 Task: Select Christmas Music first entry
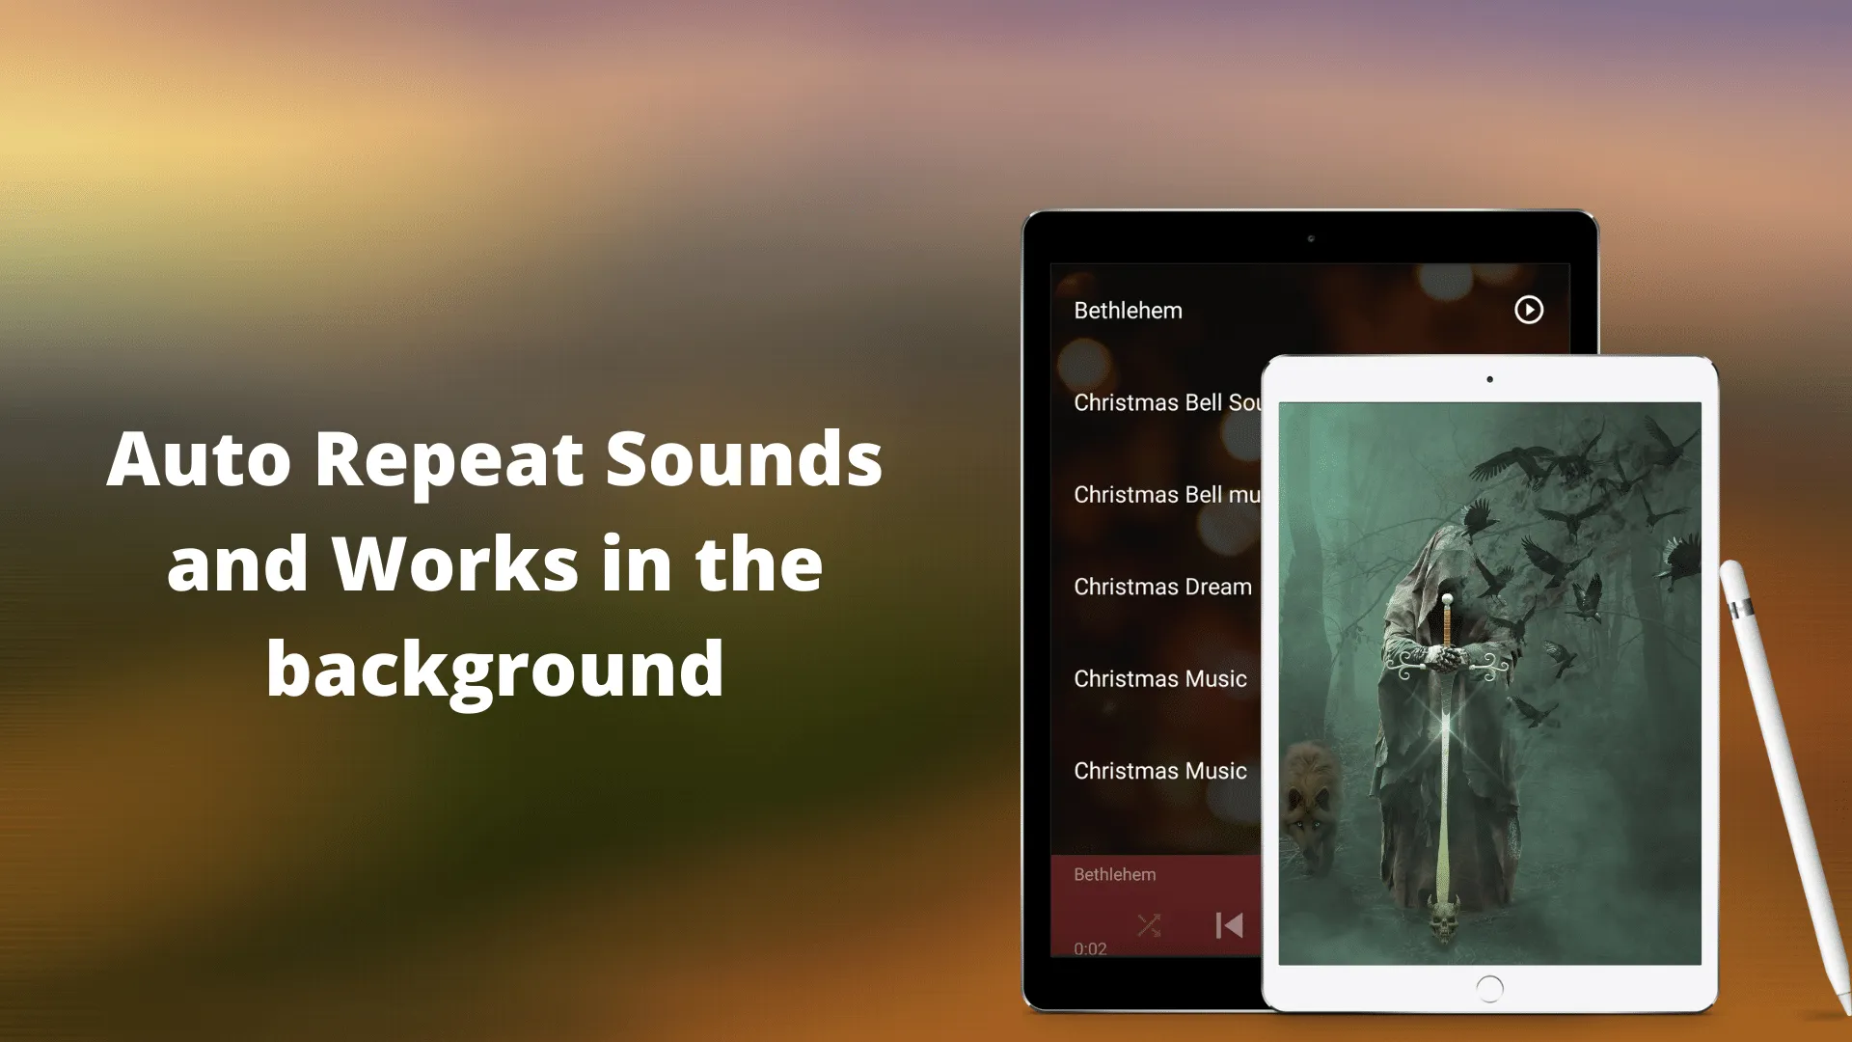[1160, 677]
